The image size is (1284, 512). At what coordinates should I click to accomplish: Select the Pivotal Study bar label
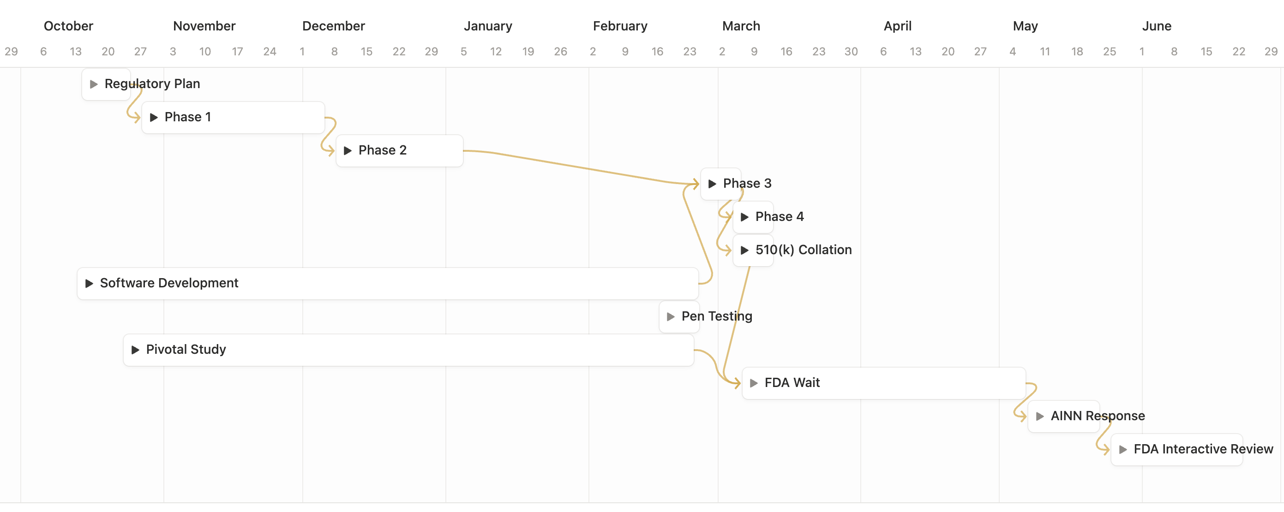tap(186, 349)
